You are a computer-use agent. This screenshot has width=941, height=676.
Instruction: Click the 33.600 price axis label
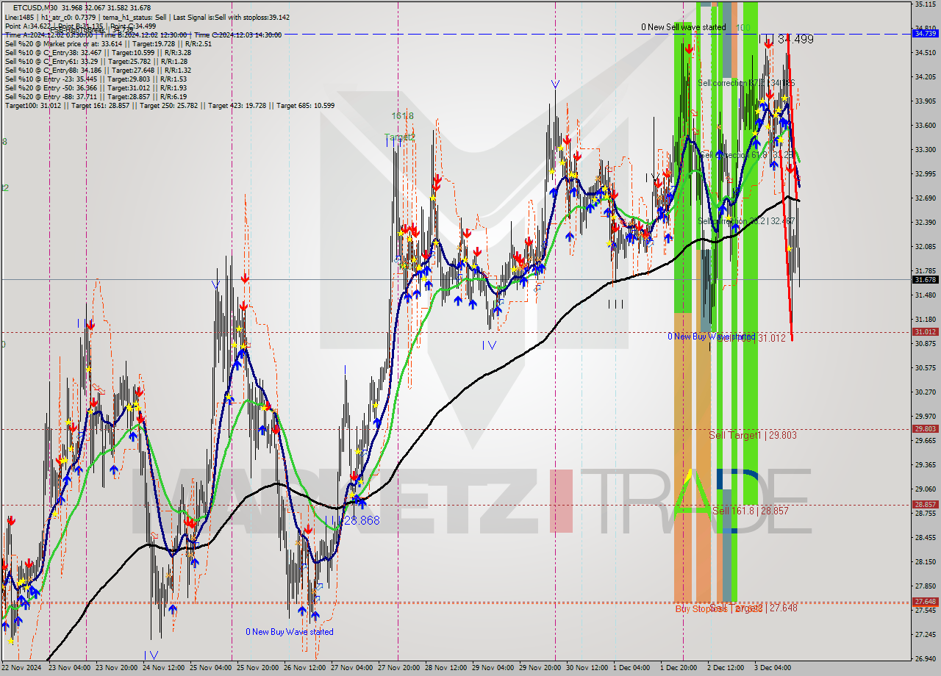click(x=925, y=126)
